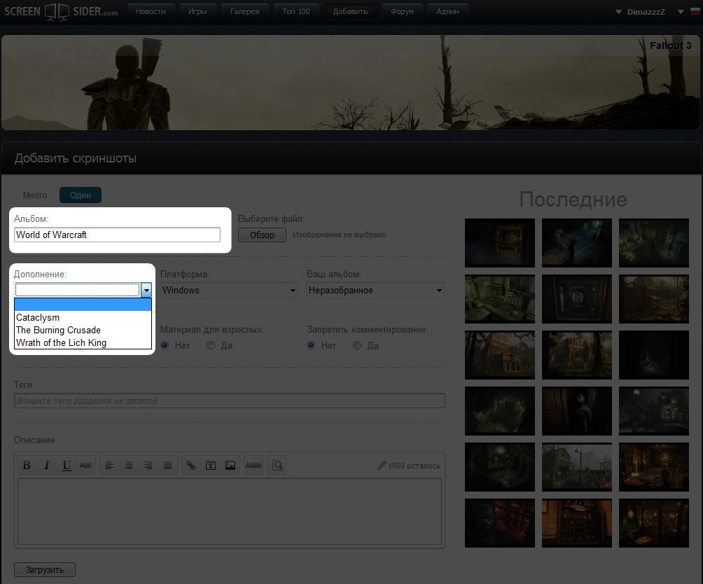Open the Добавить menu item
This screenshot has width=703, height=584.
tap(350, 12)
